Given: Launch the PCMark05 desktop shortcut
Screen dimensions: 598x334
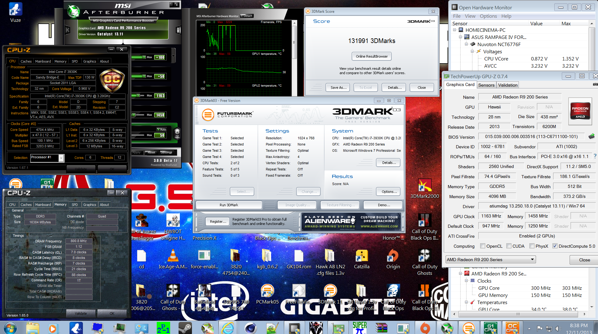Looking at the screenshot, I should click(x=267, y=294).
